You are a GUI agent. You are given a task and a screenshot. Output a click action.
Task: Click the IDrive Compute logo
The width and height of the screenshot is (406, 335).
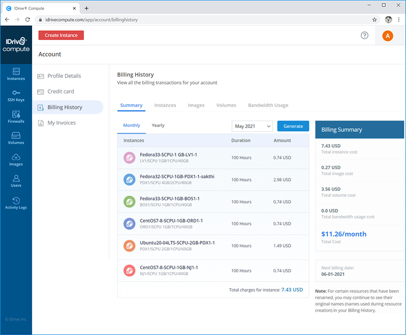pyautogui.click(x=16, y=45)
